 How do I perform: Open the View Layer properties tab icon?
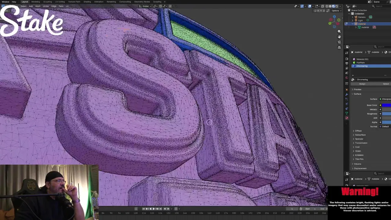[x=346, y=68]
